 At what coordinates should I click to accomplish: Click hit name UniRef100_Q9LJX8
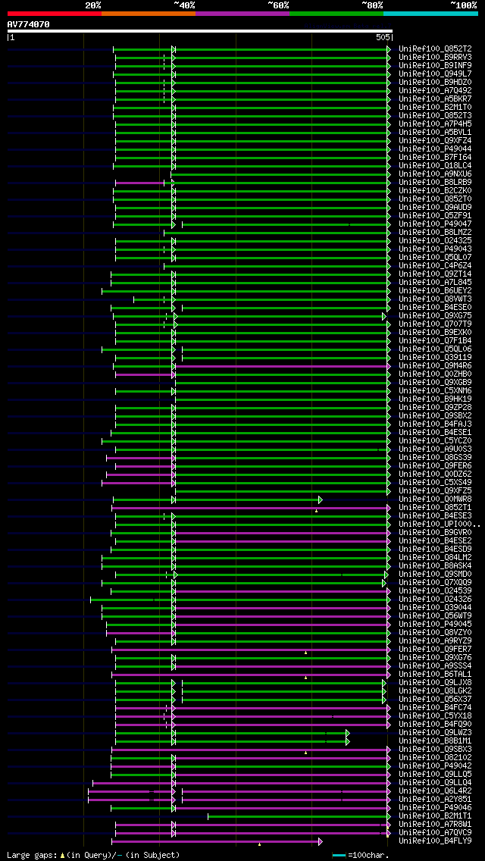click(435, 683)
